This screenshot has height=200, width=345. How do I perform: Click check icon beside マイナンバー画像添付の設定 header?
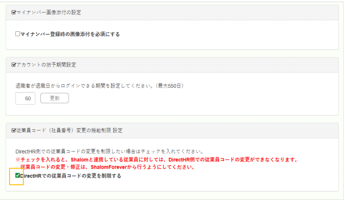pyautogui.click(x=13, y=12)
